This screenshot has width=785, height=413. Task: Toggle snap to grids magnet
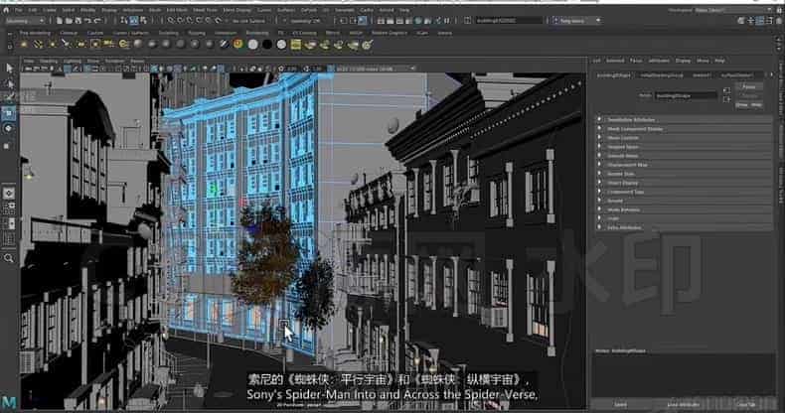point(171,21)
